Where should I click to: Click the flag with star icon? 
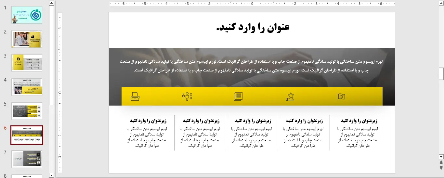(341, 96)
